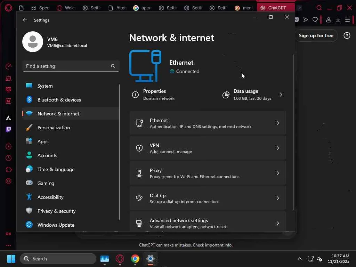The image size is (356, 267).
Task: Open Opera sidebar settings gear icon
Action: tap(9, 181)
